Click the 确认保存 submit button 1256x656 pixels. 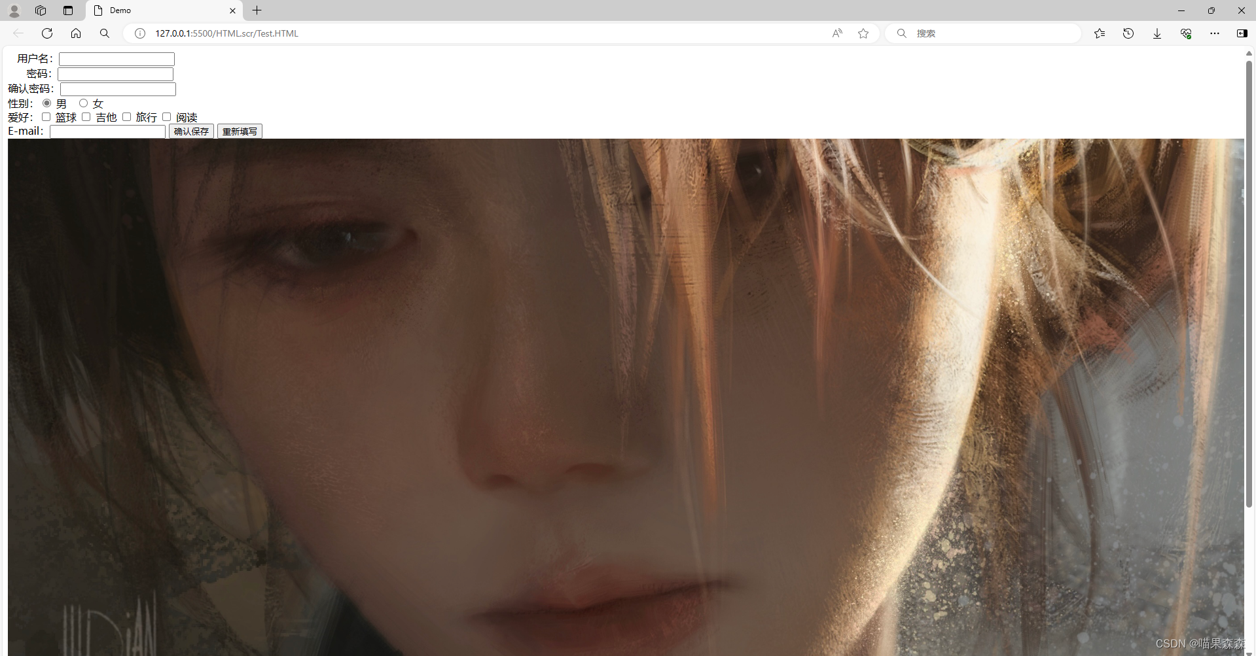tap(191, 131)
